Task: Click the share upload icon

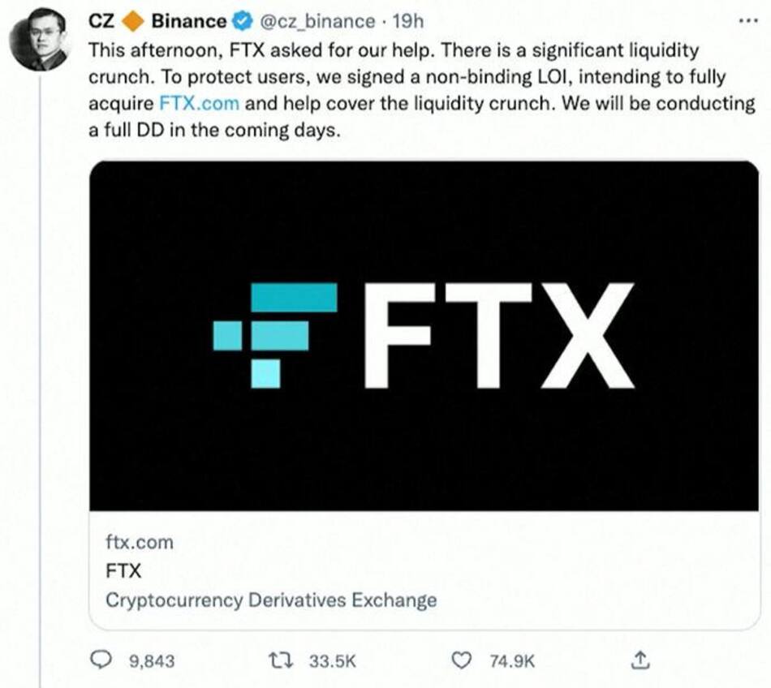Action: [641, 660]
